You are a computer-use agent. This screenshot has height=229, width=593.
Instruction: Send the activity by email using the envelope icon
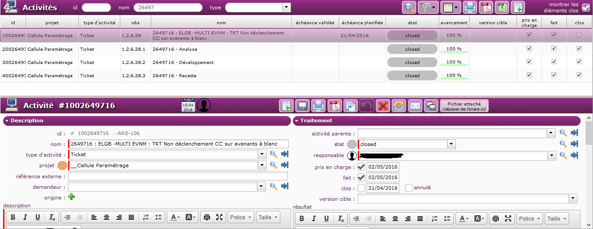click(415, 106)
